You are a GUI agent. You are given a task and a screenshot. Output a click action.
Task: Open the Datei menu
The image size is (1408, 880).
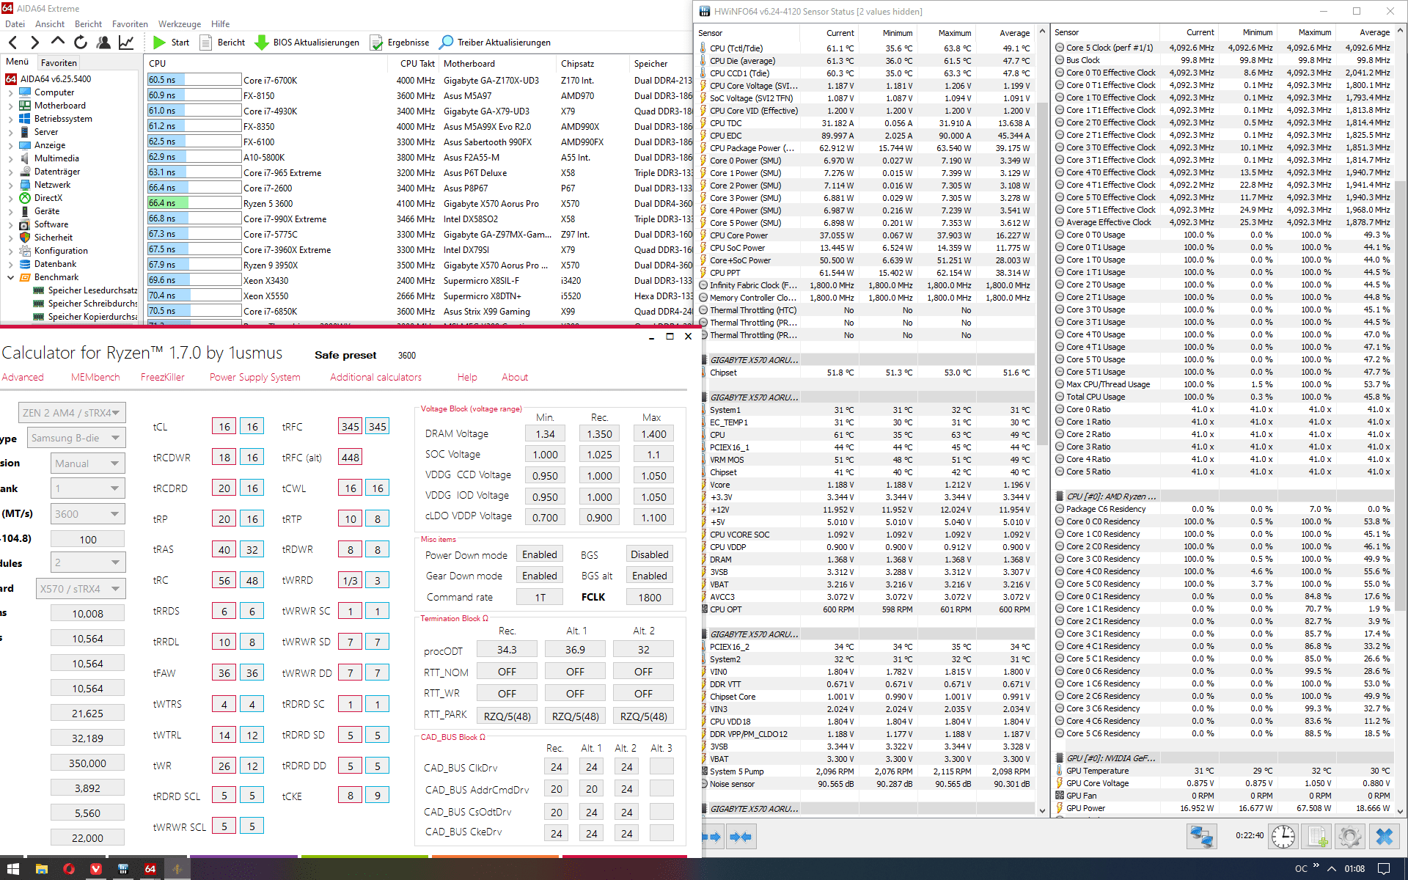[x=15, y=24]
